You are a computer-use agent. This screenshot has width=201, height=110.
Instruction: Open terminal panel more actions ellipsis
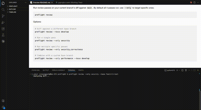pyautogui.click(x=189, y=70)
